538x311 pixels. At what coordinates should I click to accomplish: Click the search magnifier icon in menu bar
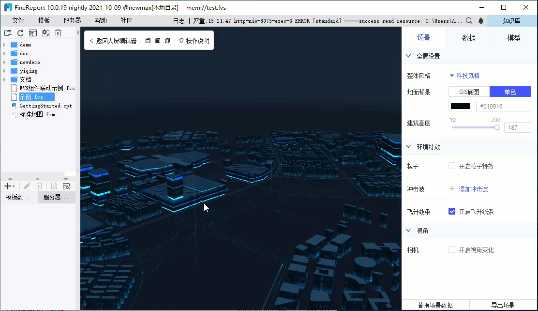pos(469,21)
